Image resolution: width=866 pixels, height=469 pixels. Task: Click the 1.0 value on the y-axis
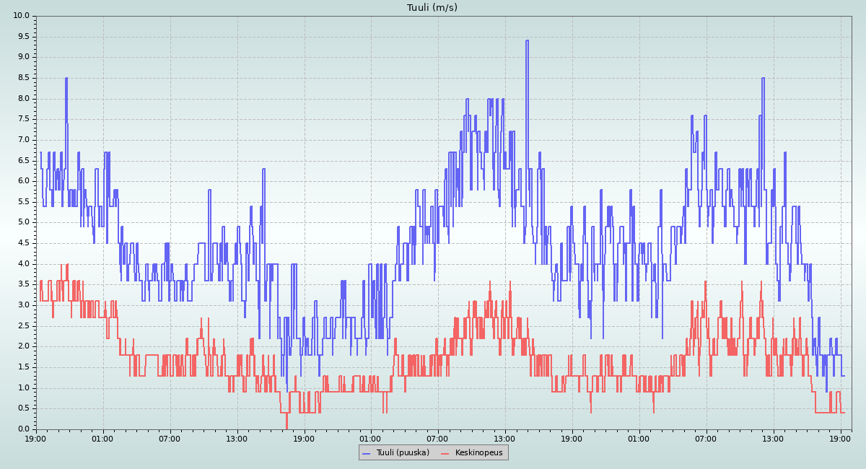(23, 388)
